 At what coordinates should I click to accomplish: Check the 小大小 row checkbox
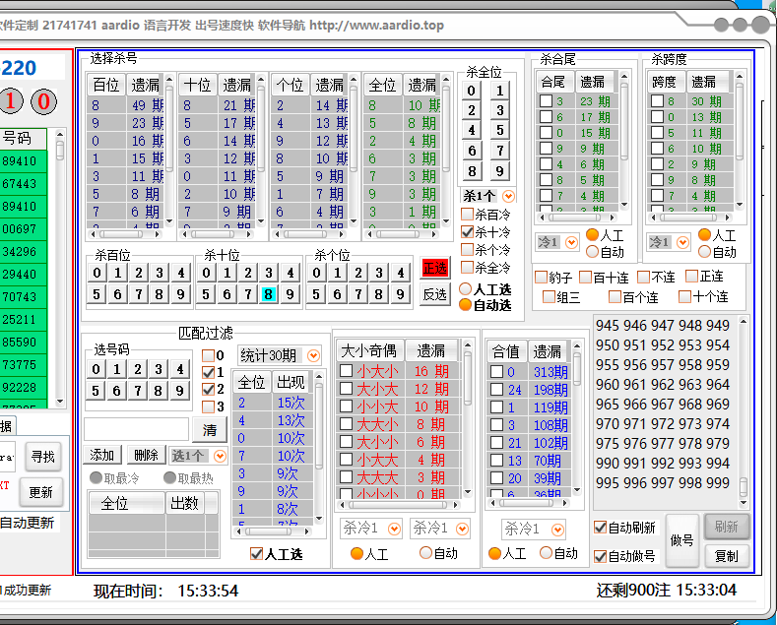[346, 370]
